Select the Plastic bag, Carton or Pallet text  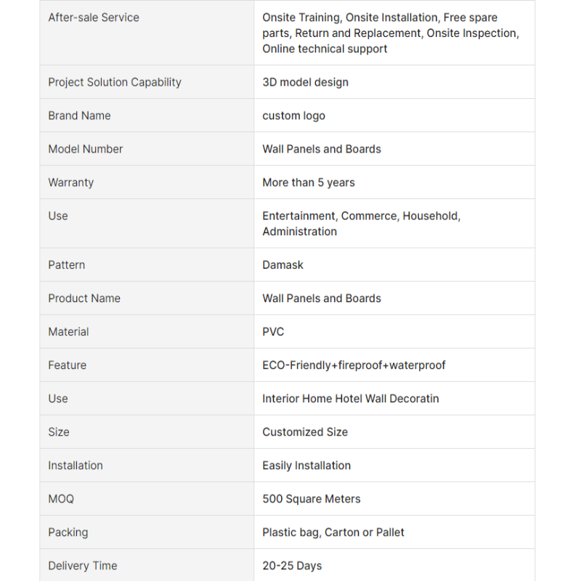pyautogui.click(x=333, y=532)
